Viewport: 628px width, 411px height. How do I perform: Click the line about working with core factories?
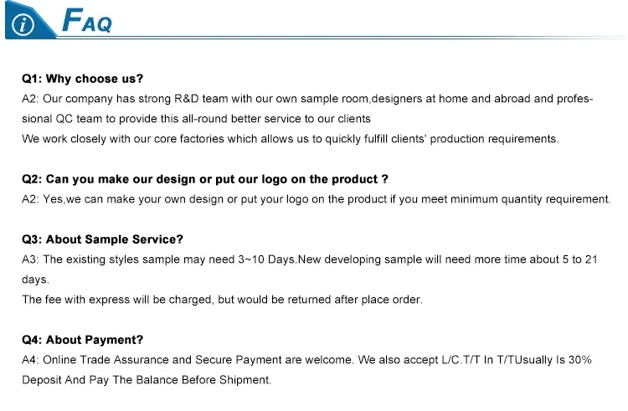290,139
